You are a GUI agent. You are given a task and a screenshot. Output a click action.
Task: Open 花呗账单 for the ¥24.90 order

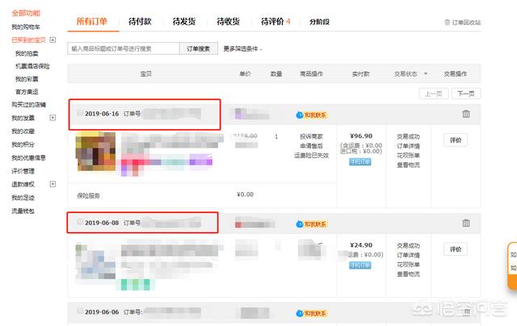pyautogui.click(x=408, y=265)
